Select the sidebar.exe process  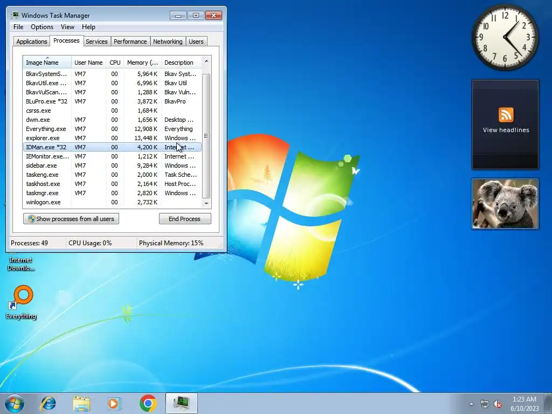point(112,165)
